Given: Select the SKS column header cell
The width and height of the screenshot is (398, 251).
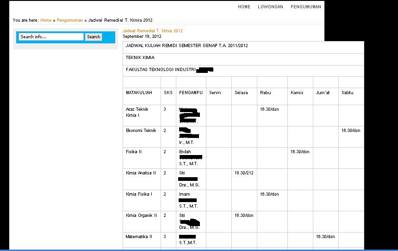Looking at the screenshot, I should click(x=168, y=93).
